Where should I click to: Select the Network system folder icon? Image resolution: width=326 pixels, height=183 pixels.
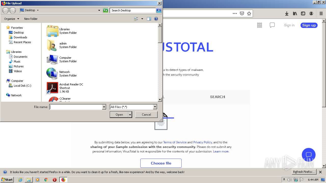coord(52,74)
